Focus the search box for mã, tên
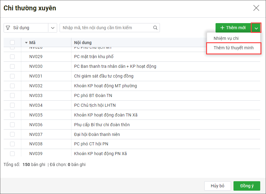This screenshot has height=194, width=266. tap(106, 28)
